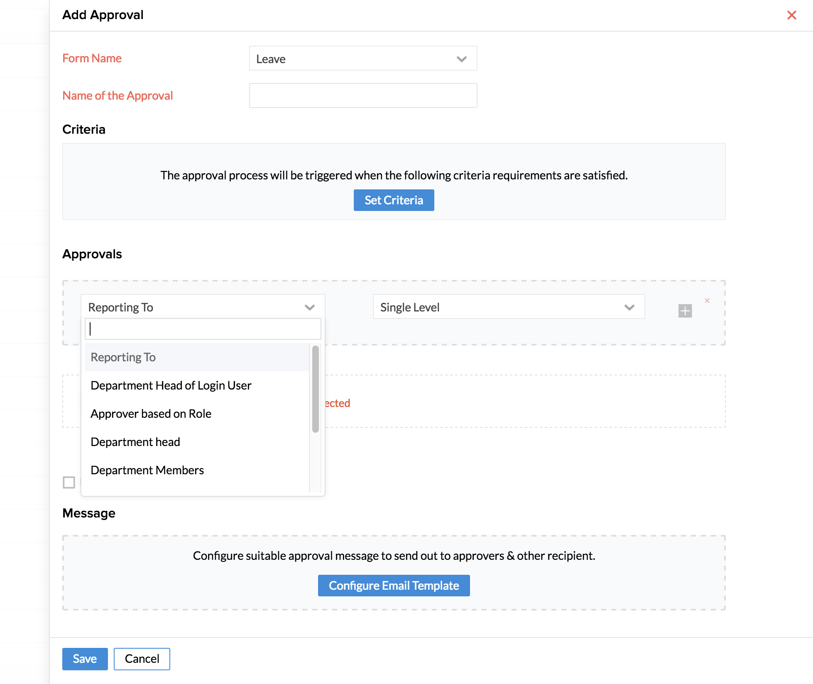Tick the checkbox above Message section

click(x=69, y=482)
